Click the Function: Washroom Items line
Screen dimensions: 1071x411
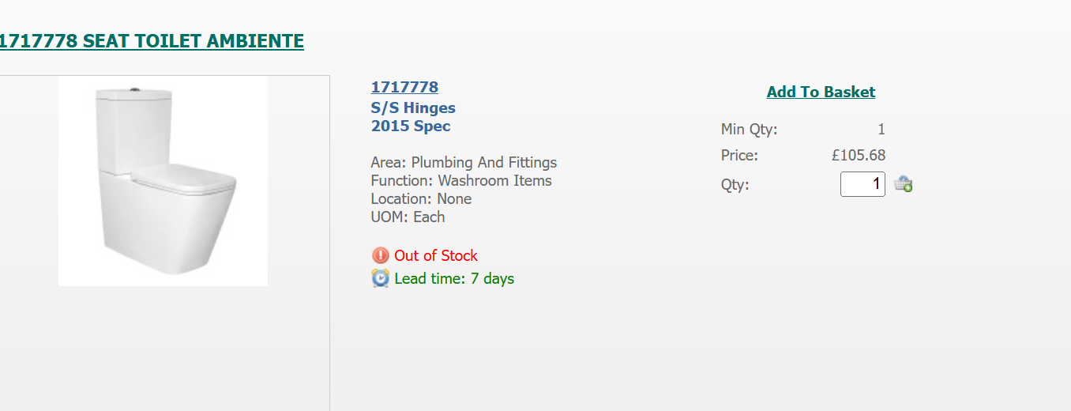[x=461, y=180]
